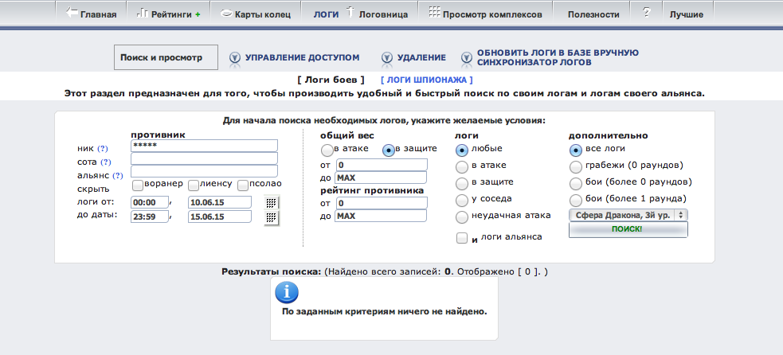
Task: Click help question mark next to альянс
Action: click(118, 176)
